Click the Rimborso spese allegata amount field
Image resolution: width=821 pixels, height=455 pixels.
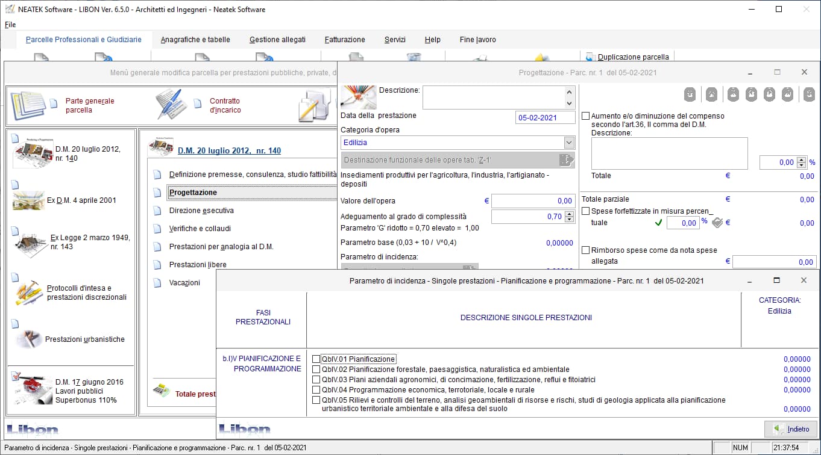coord(775,262)
